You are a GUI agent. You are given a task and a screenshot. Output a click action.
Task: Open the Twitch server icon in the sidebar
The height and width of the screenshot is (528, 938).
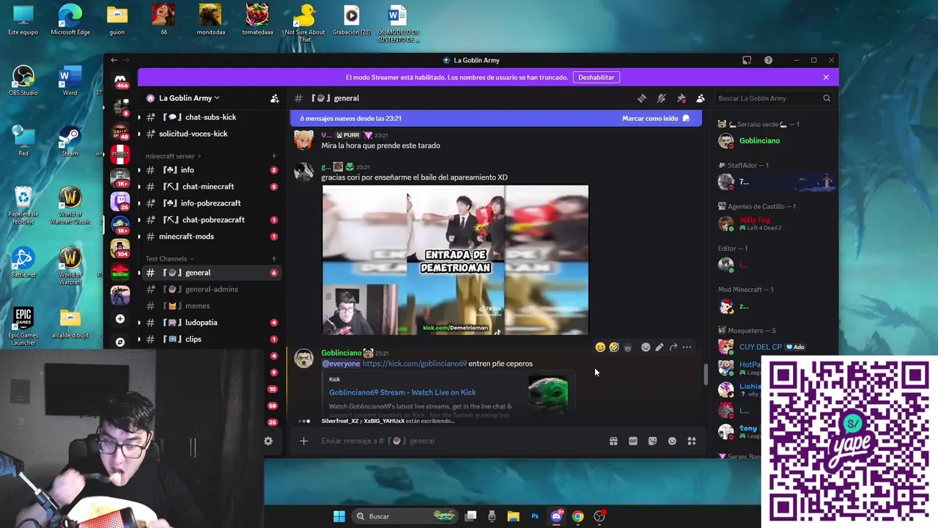coord(120,199)
